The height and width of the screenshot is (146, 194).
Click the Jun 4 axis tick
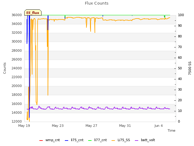(159, 126)
